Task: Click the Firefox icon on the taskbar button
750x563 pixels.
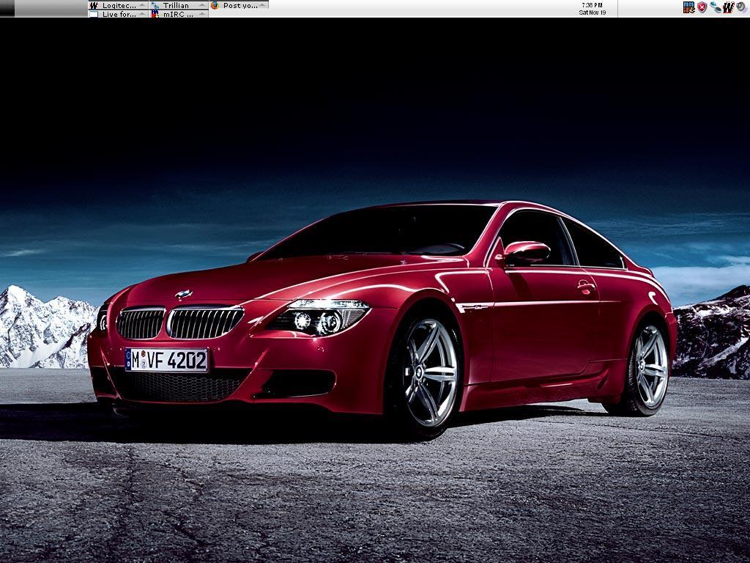Action: point(215,5)
